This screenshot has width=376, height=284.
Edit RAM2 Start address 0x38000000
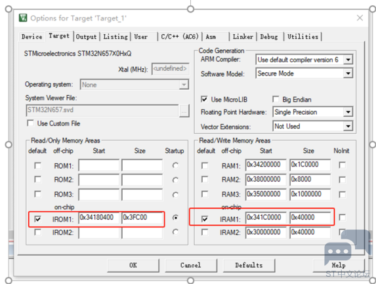pyautogui.click(x=266, y=180)
